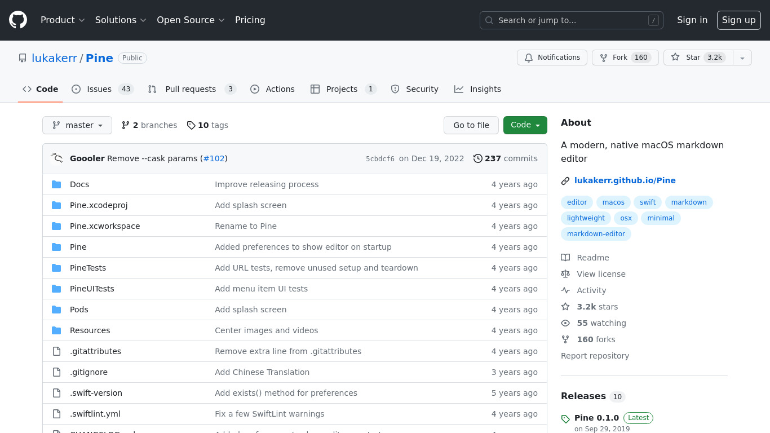This screenshot has height=433, width=770.
Task: Open the Insights tab
Action: click(x=478, y=89)
